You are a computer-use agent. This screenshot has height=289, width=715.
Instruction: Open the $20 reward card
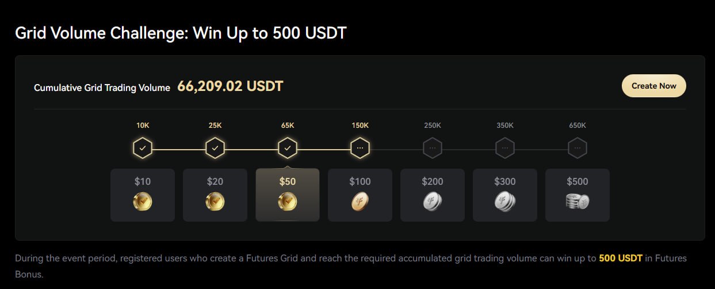pyautogui.click(x=215, y=195)
